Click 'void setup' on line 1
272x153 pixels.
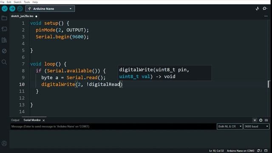(44, 23)
